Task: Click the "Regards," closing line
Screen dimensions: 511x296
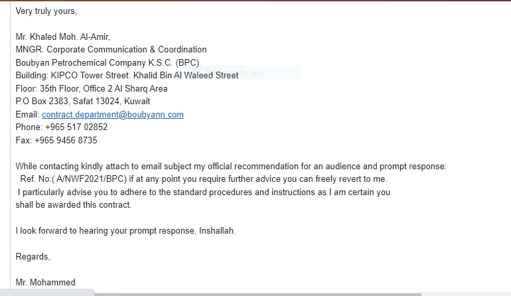Action: point(33,257)
